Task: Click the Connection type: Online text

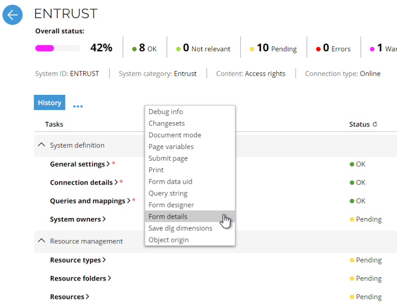Action: [x=343, y=74]
